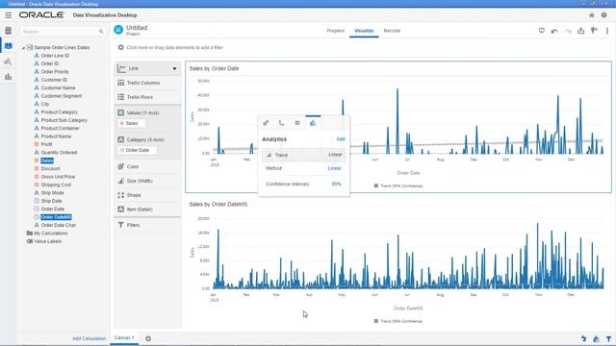Click the Add Calculation link
This screenshot has width=616, height=346.
tap(89, 338)
